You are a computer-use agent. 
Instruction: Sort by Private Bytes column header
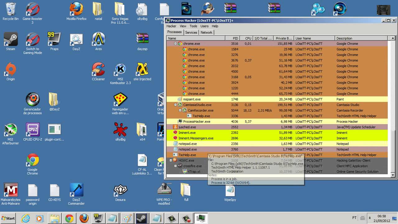click(x=284, y=38)
